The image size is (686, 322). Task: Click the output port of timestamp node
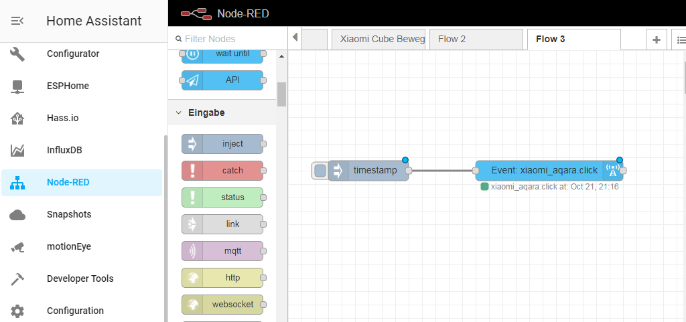coord(409,171)
